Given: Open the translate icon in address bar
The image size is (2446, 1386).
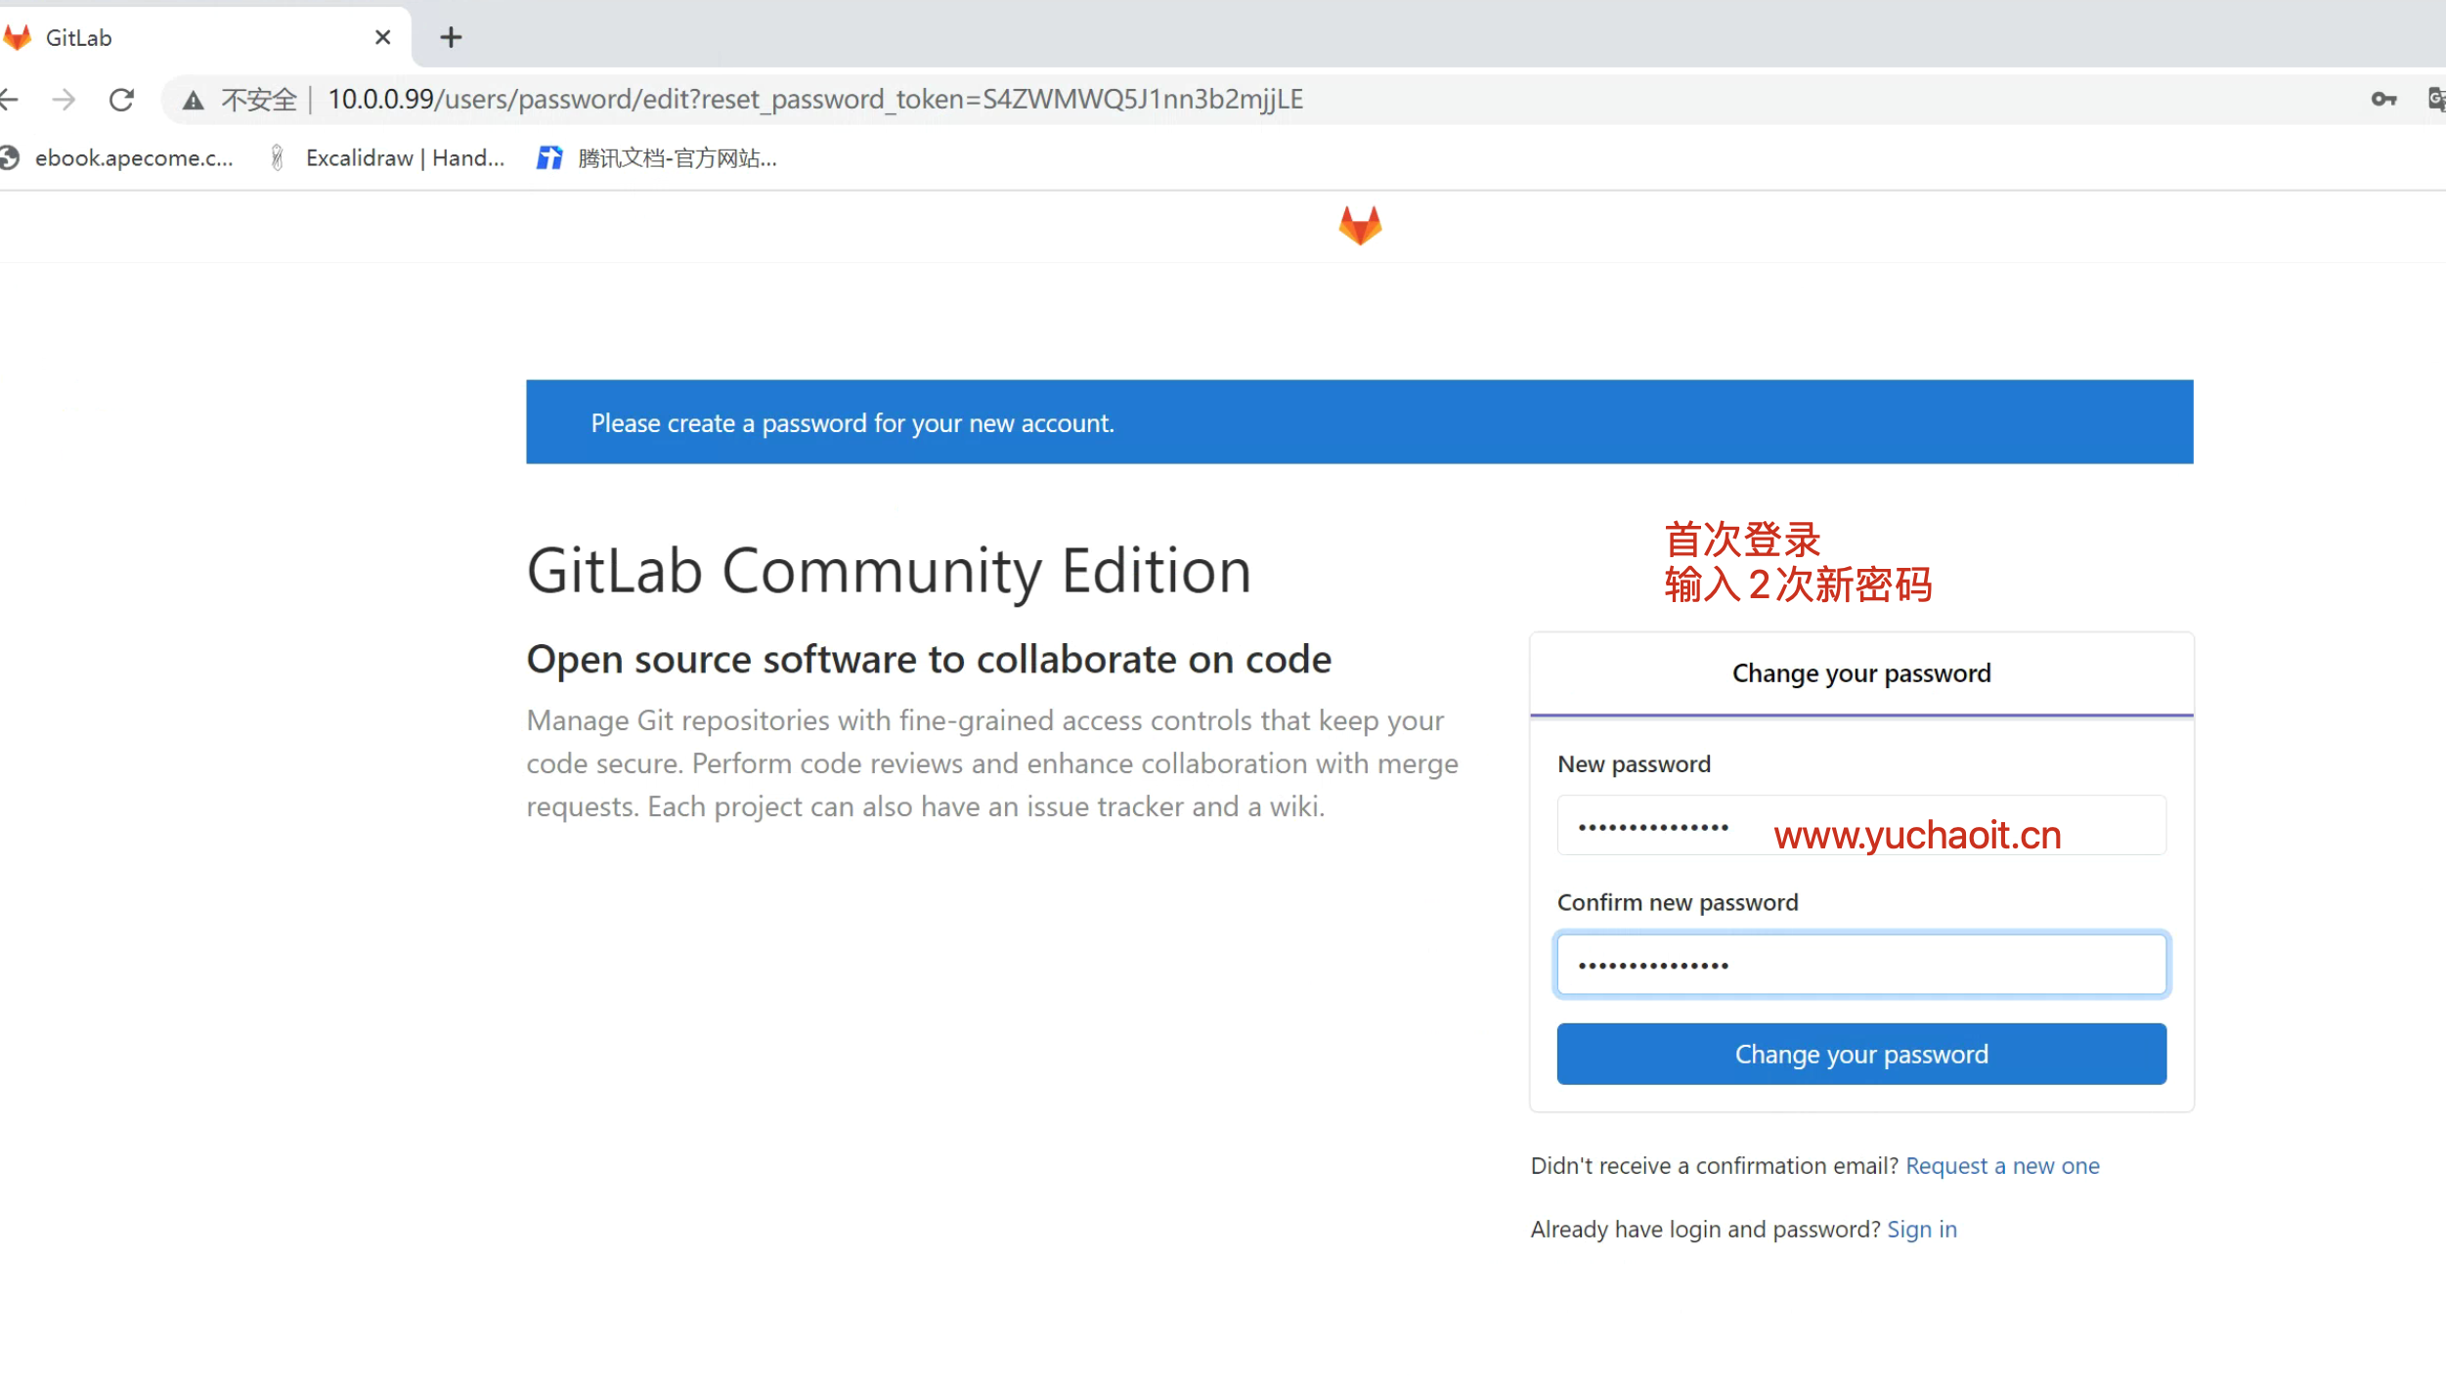Looking at the screenshot, I should pyautogui.click(x=2435, y=100).
